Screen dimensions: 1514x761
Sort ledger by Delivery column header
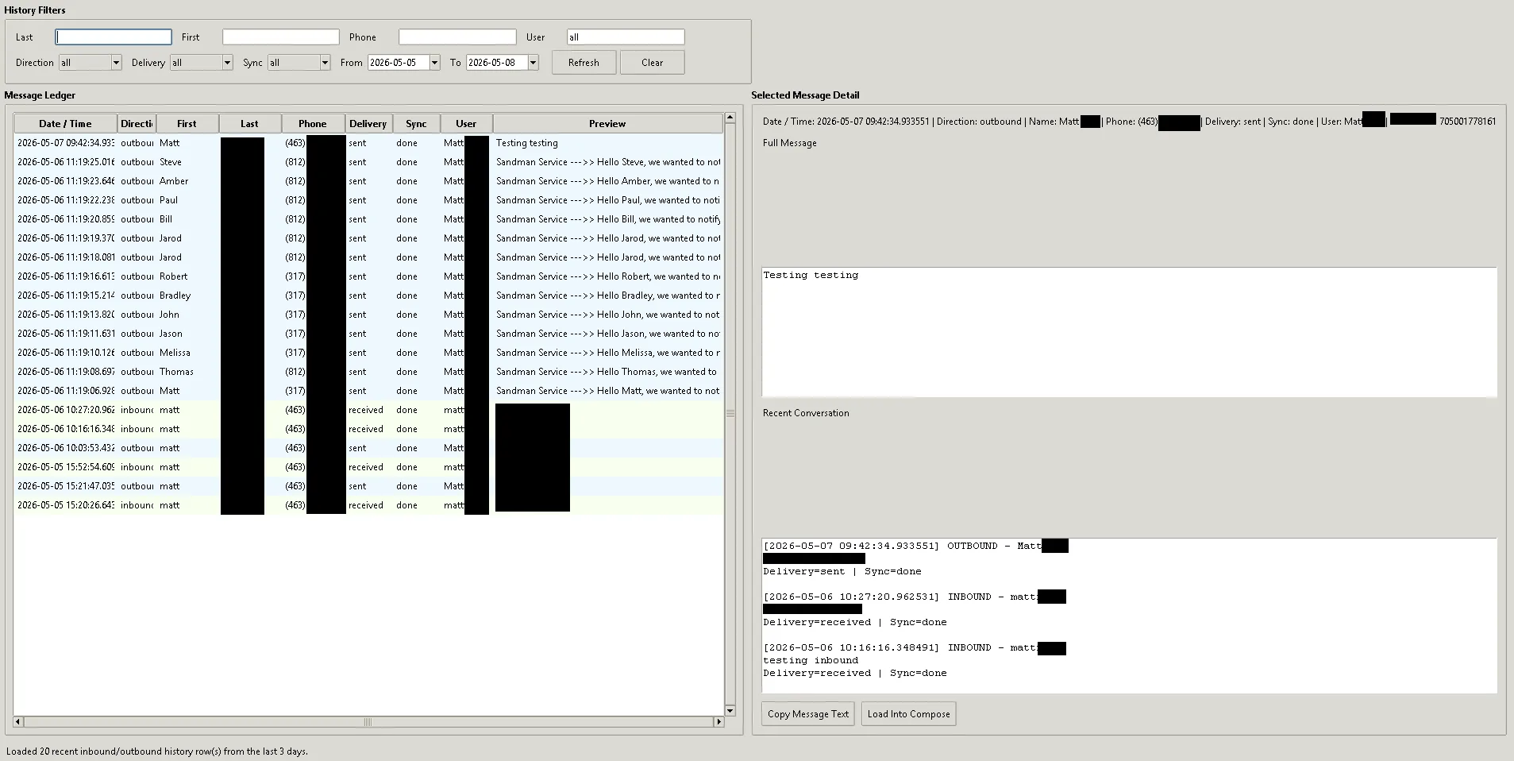point(368,124)
